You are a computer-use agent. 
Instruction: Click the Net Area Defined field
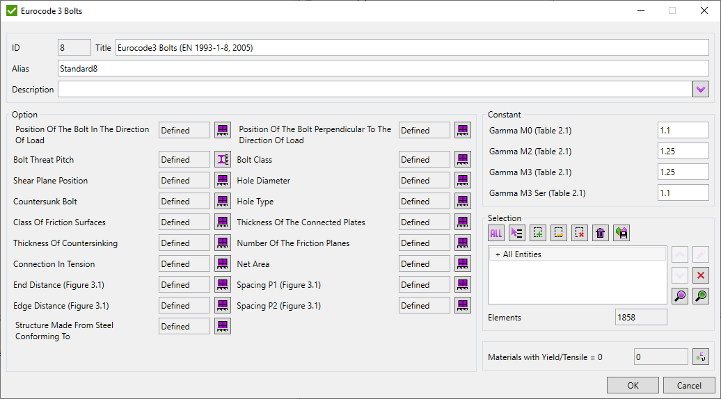pos(425,264)
